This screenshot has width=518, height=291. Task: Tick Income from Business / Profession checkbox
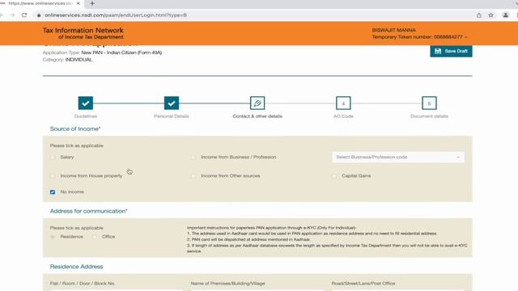pos(193,158)
